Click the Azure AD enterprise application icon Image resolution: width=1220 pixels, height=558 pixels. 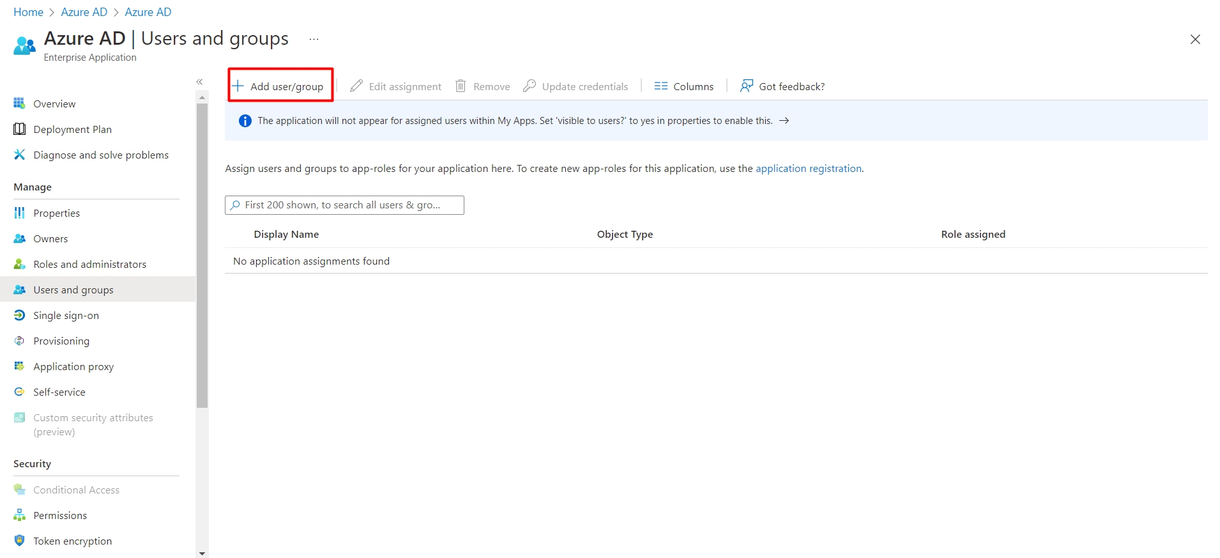(x=24, y=46)
